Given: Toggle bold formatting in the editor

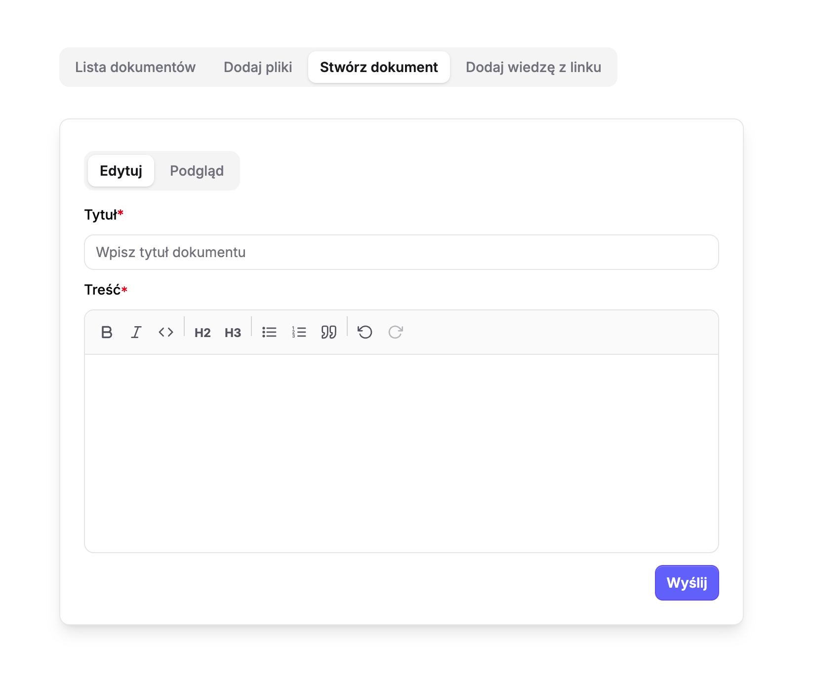Looking at the screenshot, I should (107, 332).
